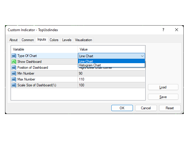Click the Show Dashboard green icon

[14, 62]
